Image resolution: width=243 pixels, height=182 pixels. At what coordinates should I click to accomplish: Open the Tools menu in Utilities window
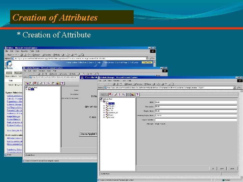[32, 51]
